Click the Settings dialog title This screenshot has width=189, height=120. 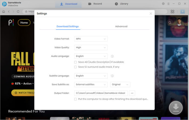click(42, 13)
